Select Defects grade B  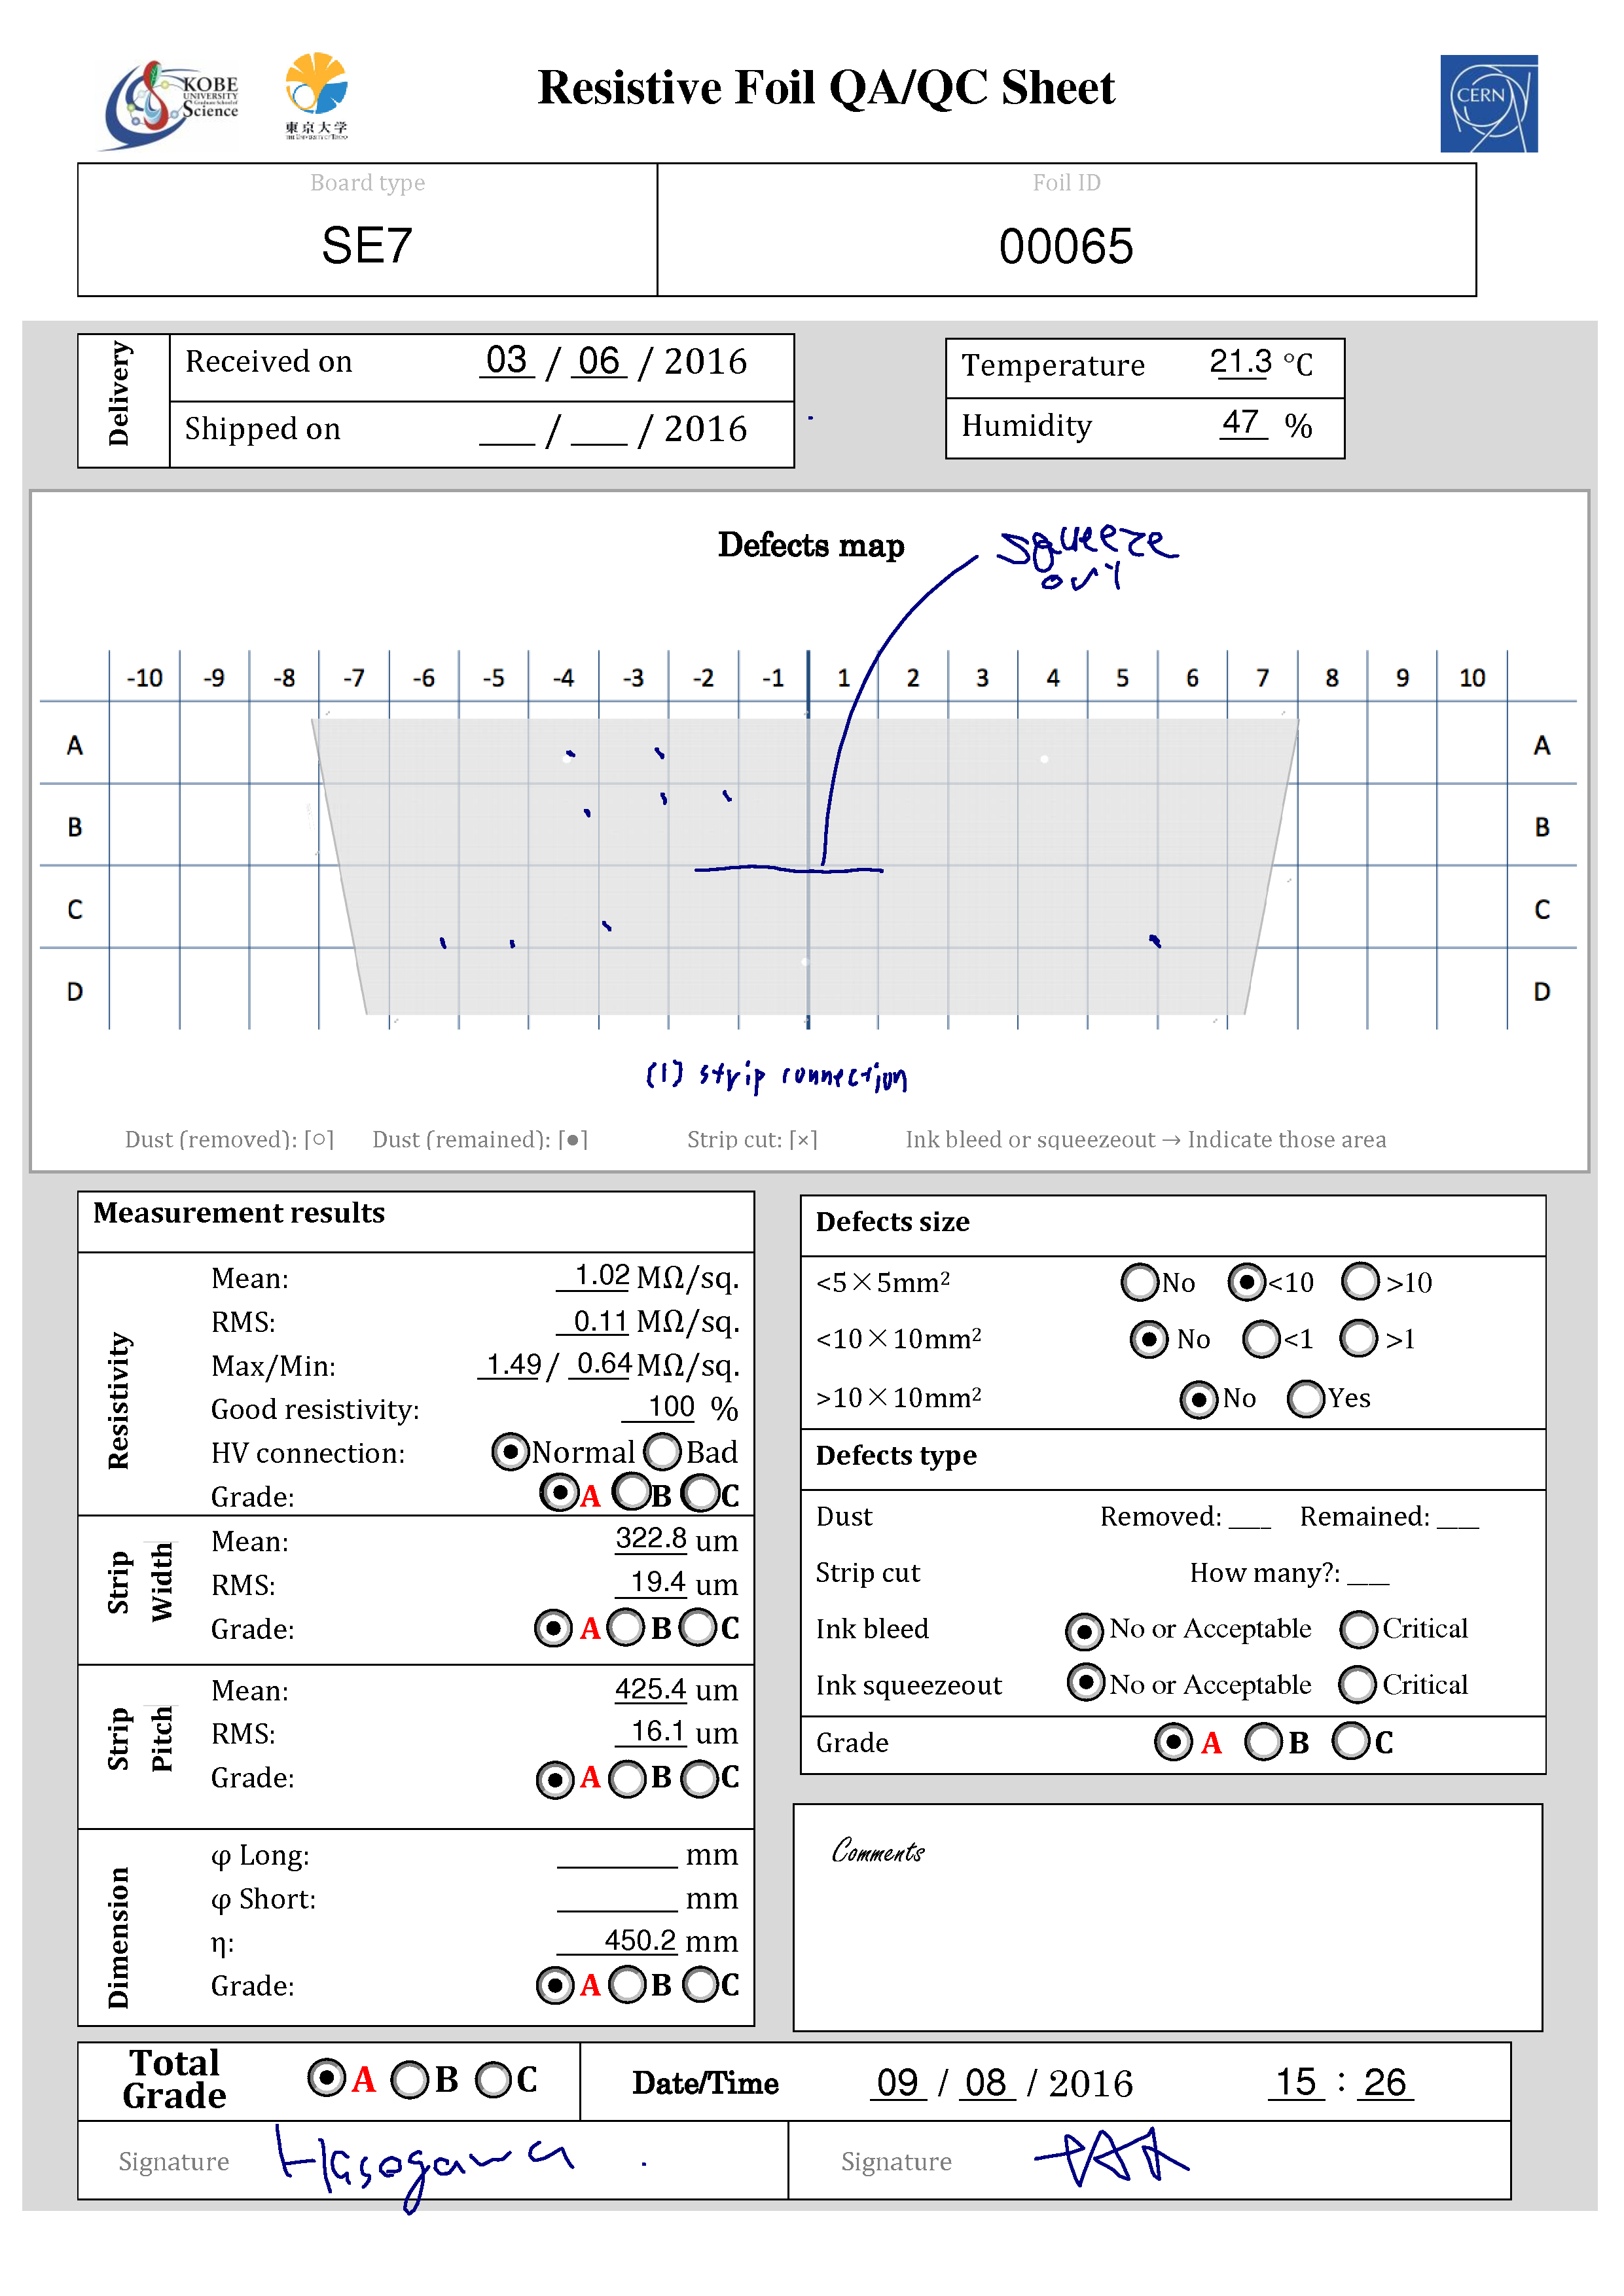pos(1263,1741)
